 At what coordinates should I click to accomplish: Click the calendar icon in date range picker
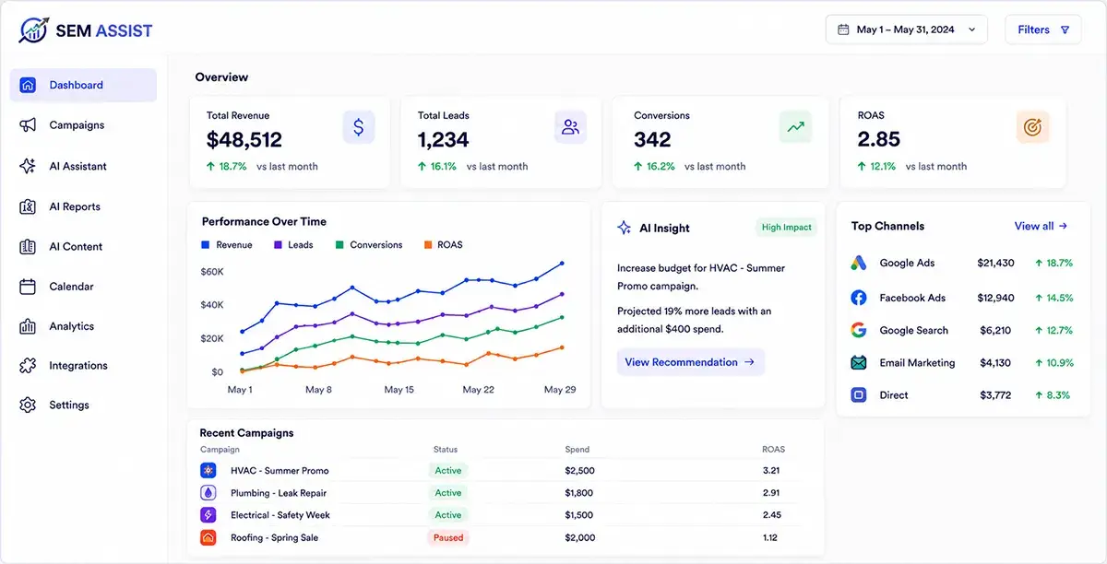click(x=842, y=29)
